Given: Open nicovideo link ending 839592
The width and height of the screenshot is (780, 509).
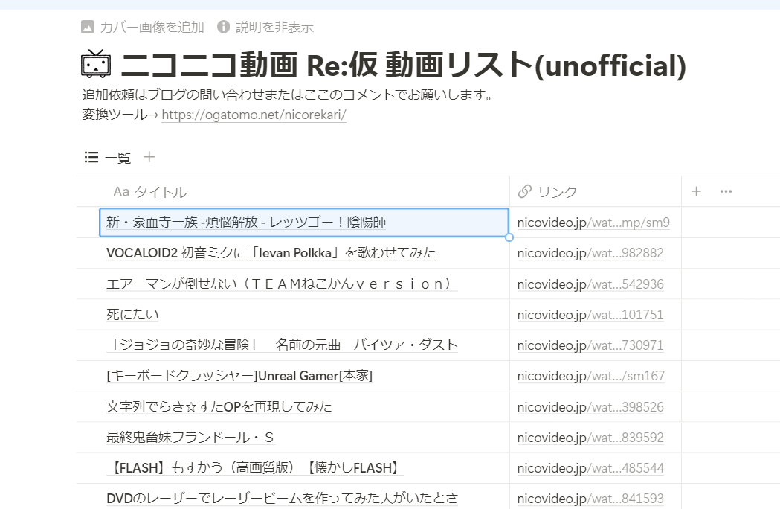Looking at the screenshot, I should pyautogui.click(x=590, y=438).
